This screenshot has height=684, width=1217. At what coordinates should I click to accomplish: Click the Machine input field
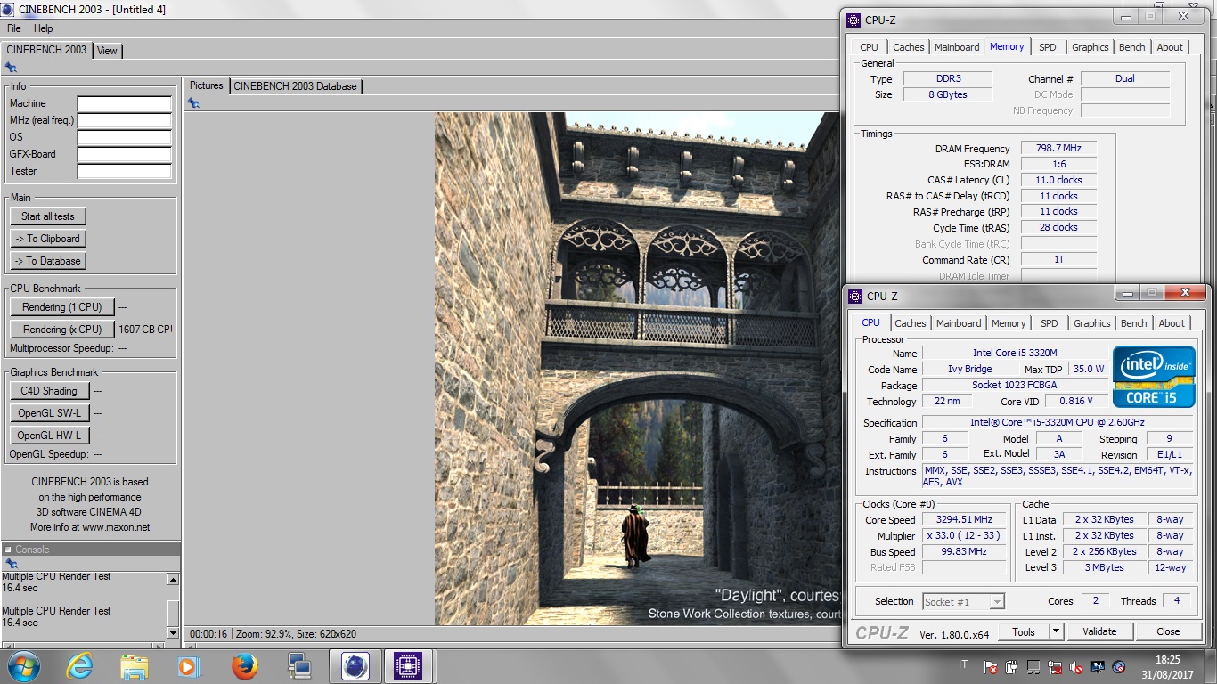(x=125, y=104)
